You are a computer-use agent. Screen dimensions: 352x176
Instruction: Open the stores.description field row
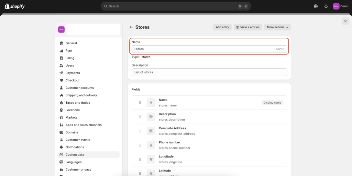click(209, 117)
